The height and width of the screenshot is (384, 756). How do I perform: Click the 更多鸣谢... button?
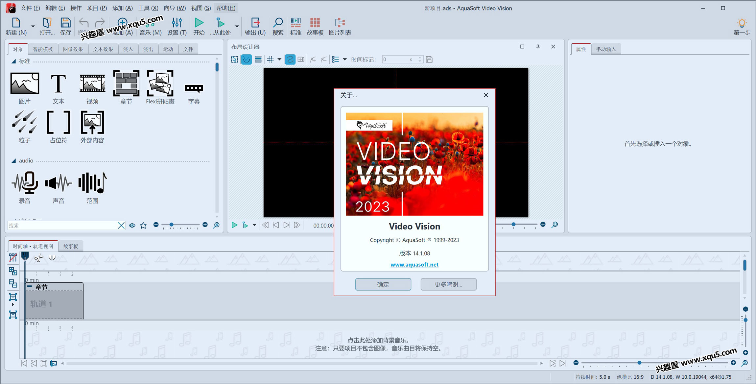pyautogui.click(x=448, y=284)
